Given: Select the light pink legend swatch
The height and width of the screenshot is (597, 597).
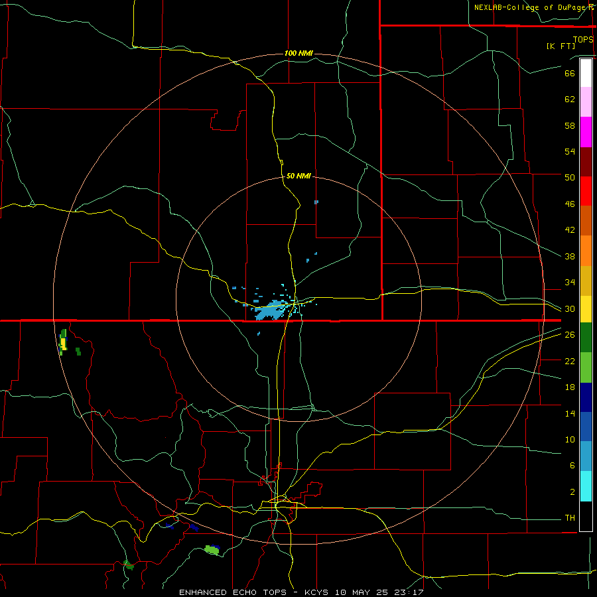Looking at the screenshot, I should click(x=586, y=101).
